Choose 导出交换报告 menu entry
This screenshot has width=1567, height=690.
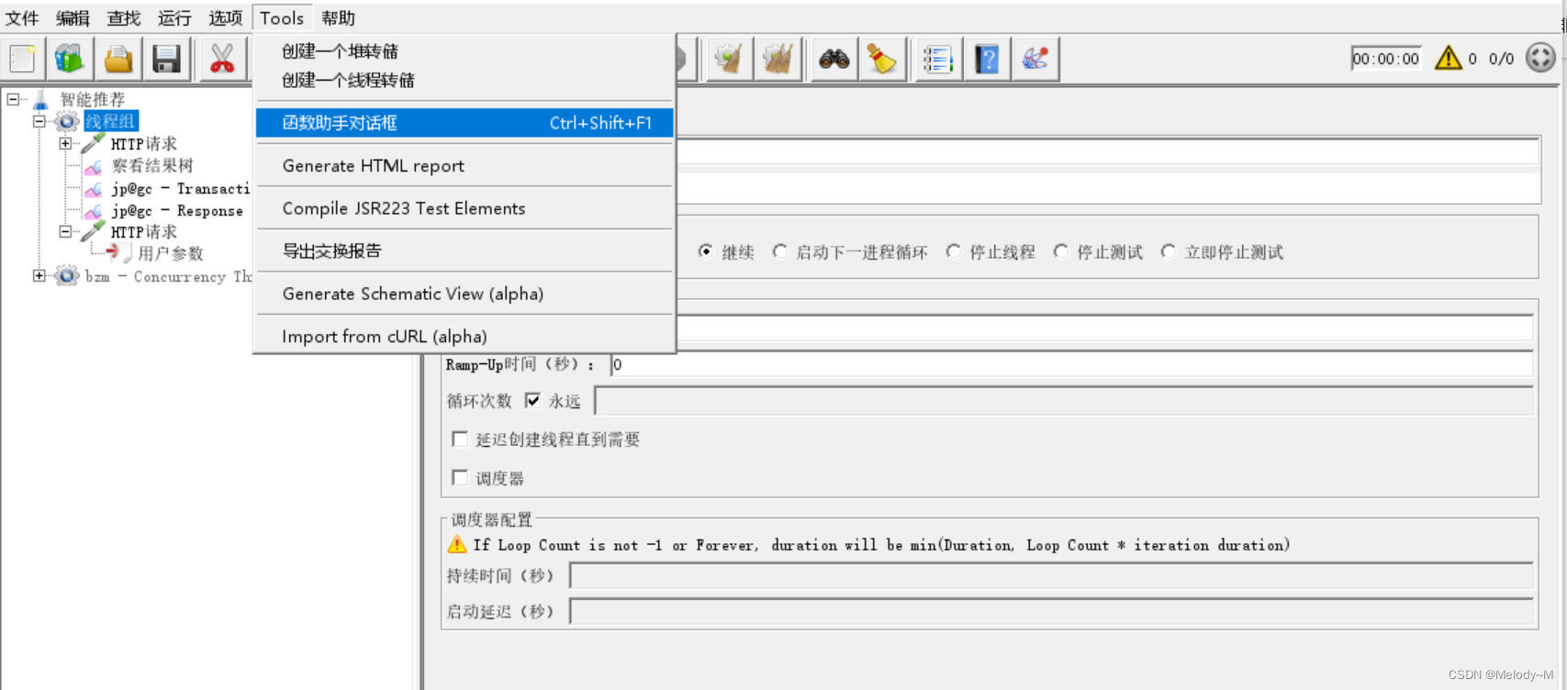click(x=465, y=250)
